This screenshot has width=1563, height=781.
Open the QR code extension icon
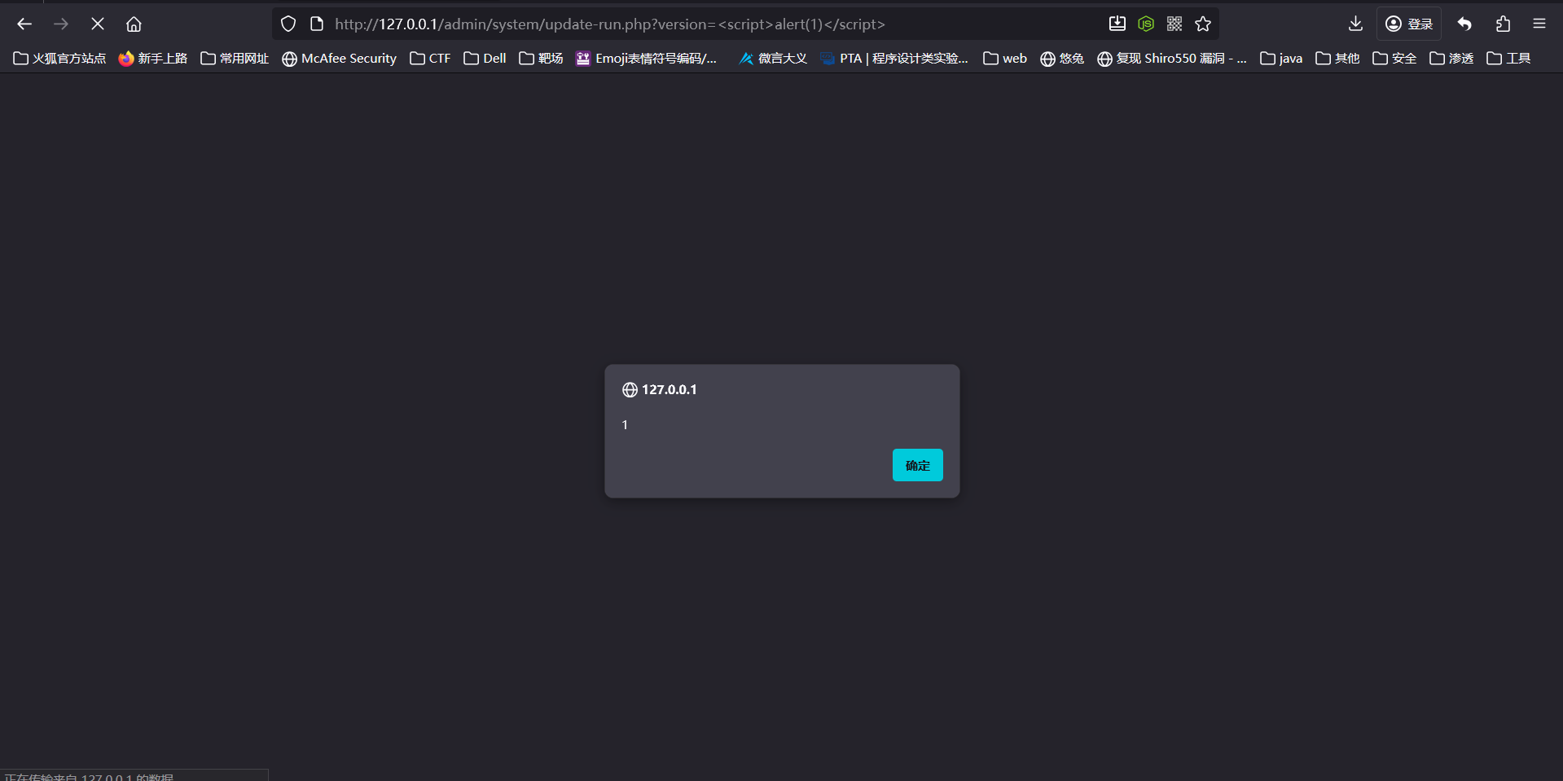1174,24
